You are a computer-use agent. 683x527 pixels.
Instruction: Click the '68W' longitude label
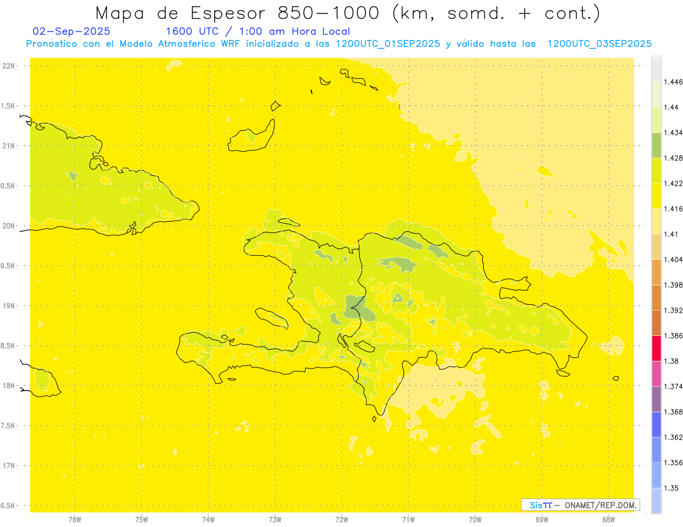(608, 519)
